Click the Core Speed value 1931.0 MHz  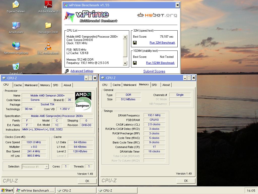coord(34,142)
